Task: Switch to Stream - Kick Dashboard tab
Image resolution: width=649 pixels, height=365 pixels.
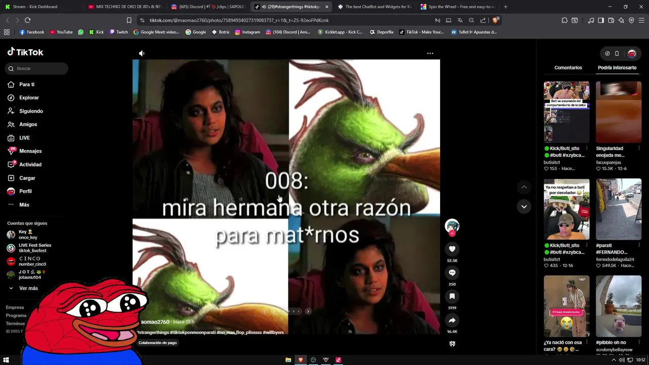Action: [x=40, y=7]
